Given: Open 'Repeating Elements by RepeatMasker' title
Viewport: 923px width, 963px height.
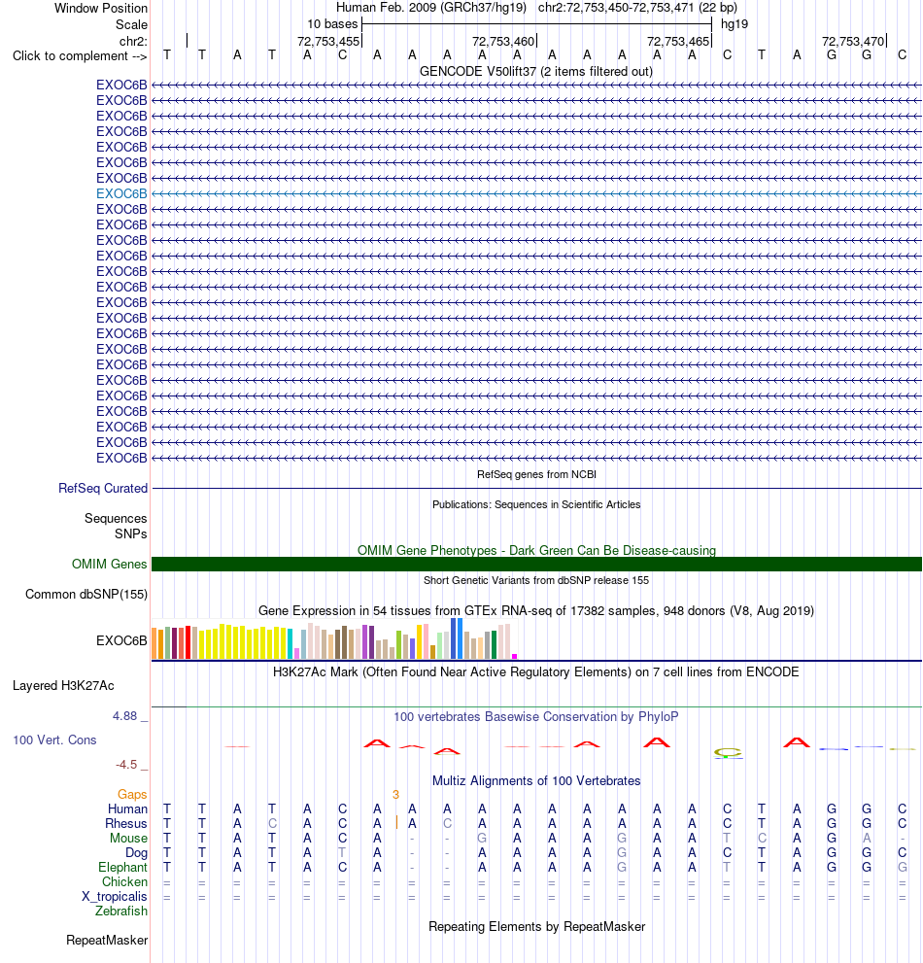Looking at the screenshot, I should [536, 927].
